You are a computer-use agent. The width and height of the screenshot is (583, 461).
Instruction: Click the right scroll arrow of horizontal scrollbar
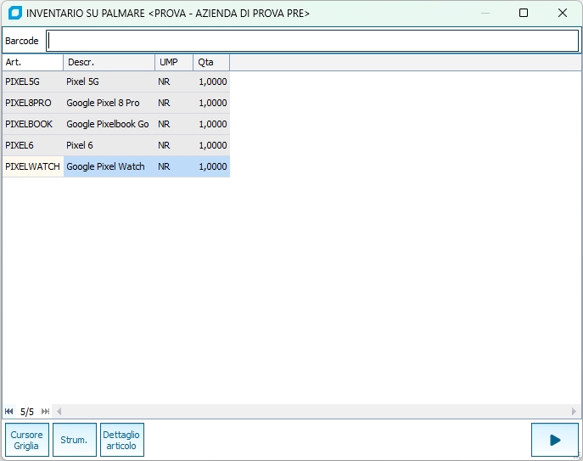point(574,412)
